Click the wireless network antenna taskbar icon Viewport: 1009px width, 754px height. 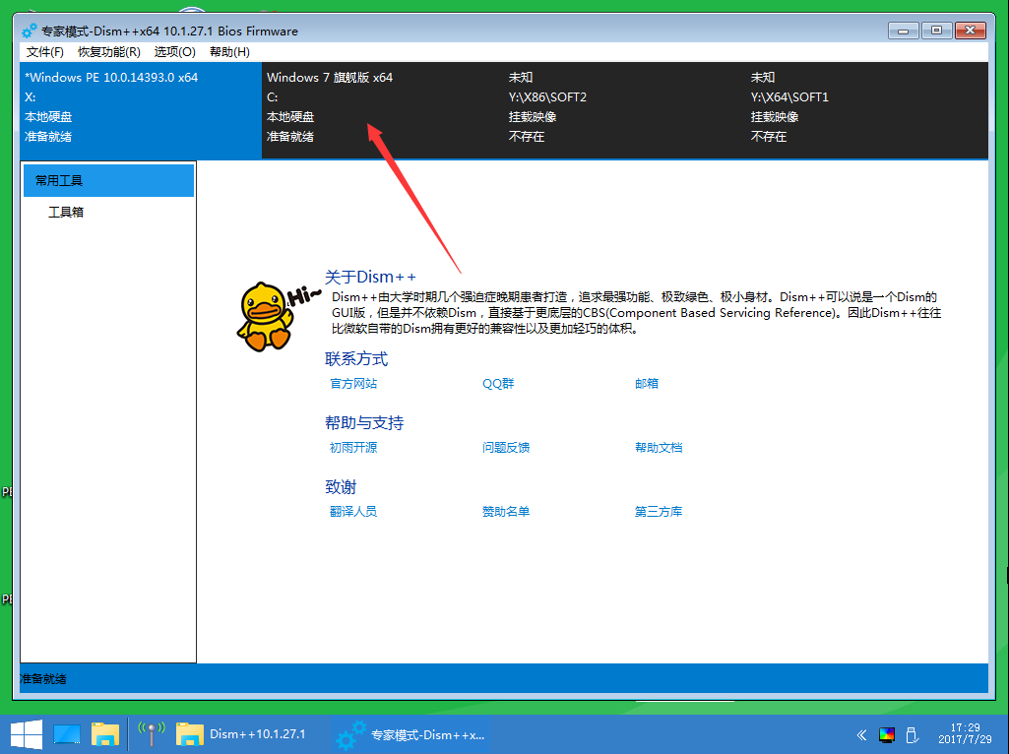pos(152,734)
